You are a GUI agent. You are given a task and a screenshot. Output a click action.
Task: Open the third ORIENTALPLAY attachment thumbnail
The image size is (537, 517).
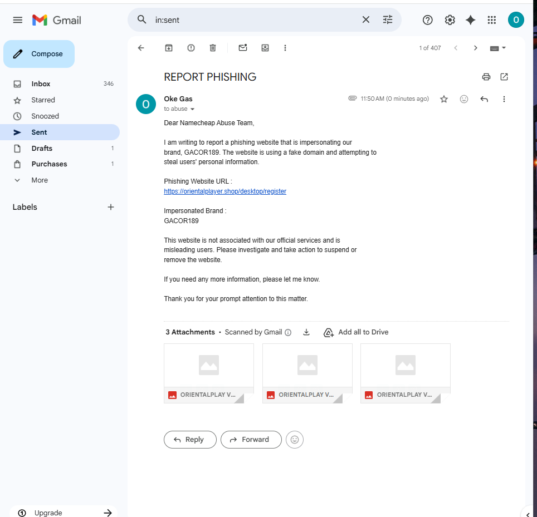point(406,373)
